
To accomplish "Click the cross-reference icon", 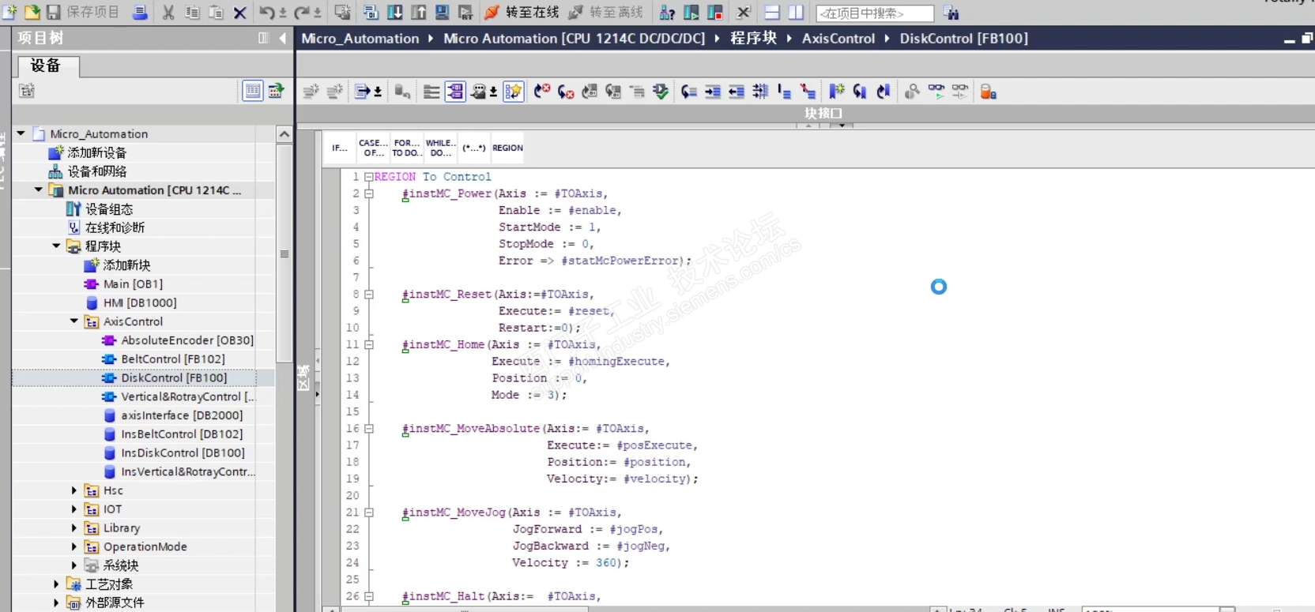I will pyautogui.click(x=744, y=13).
